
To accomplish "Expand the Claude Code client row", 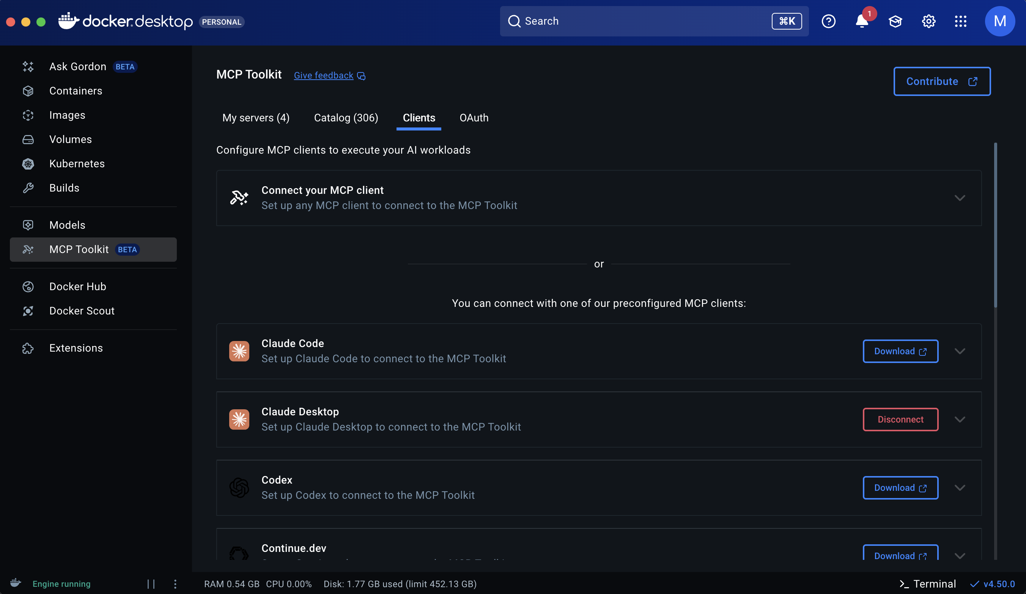I will pos(960,351).
